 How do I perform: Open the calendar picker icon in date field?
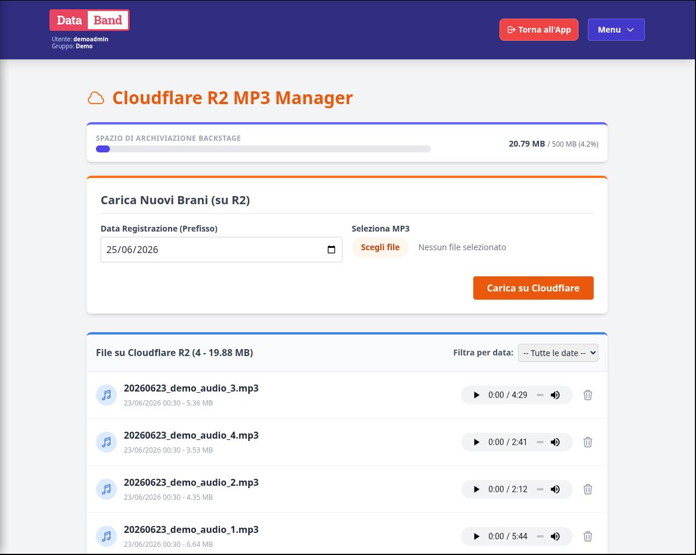[331, 250]
